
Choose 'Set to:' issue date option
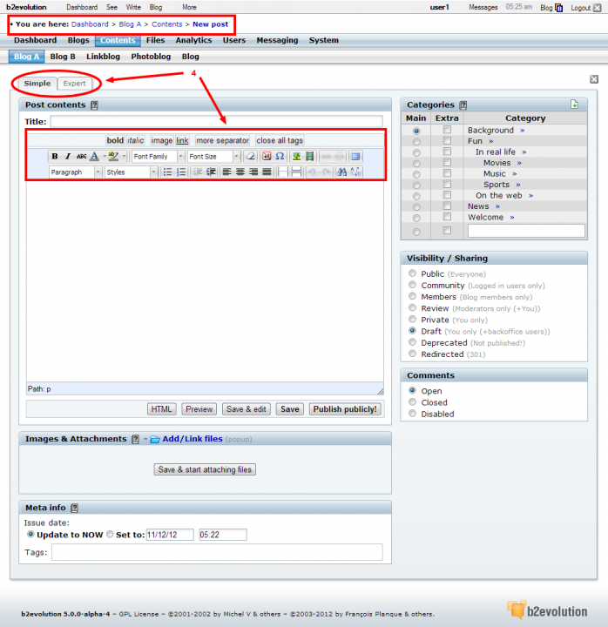[110, 534]
